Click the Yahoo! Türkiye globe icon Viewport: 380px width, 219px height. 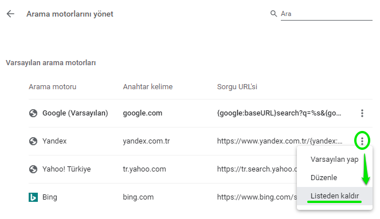(x=33, y=169)
